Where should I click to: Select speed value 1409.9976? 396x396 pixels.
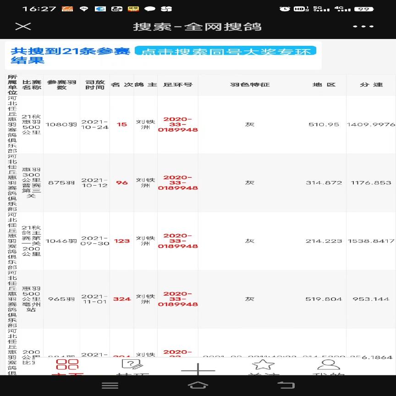pos(371,125)
